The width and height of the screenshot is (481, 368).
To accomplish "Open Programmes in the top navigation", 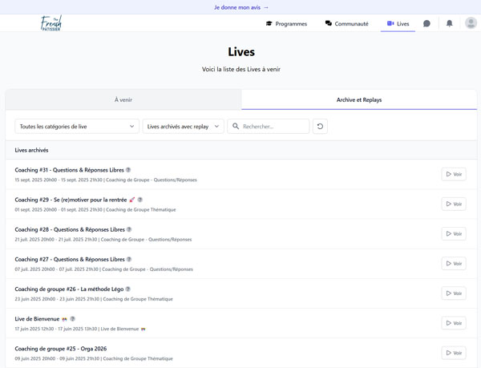I will pos(286,24).
